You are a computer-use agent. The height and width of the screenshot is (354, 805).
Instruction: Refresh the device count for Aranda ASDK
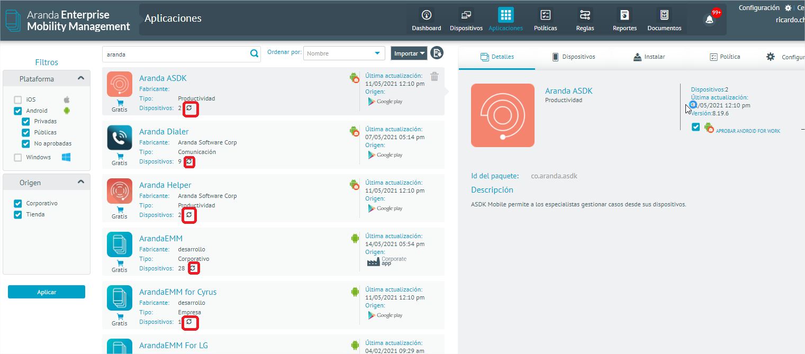pos(190,108)
